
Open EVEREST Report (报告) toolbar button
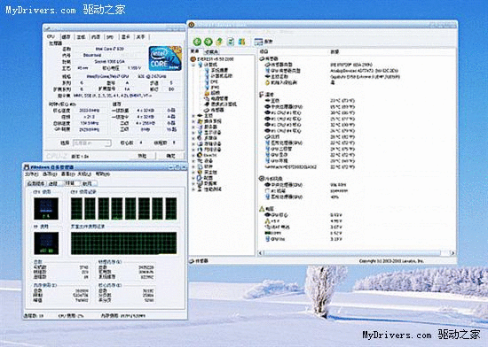(x=264, y=42)
